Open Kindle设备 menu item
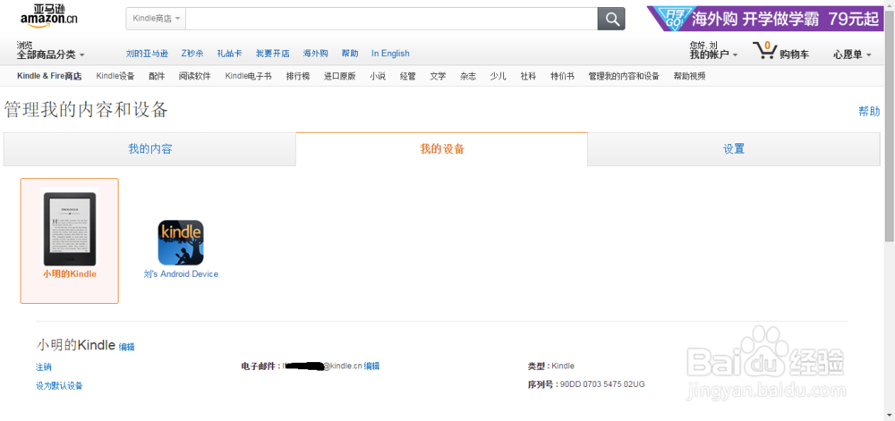 pos(115,76)
